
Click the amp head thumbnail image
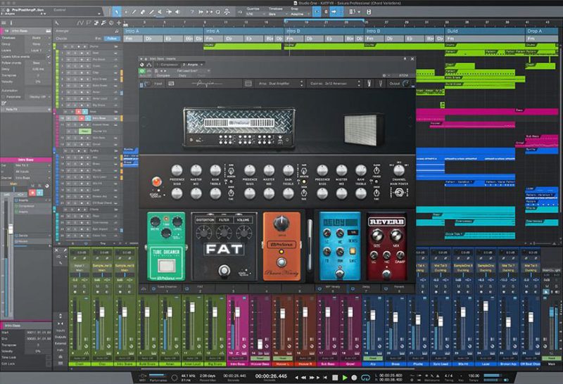pyautogui.click(x=239, y=128)
